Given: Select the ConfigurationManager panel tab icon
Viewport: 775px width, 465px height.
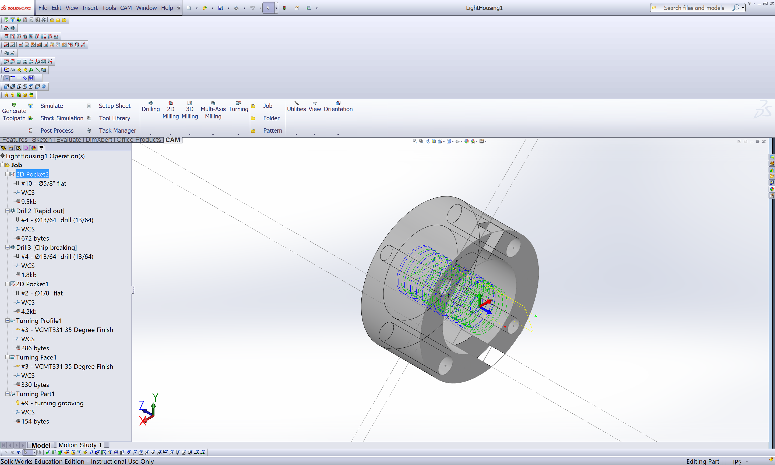Looking at the screenshot, I should point(19,148).
